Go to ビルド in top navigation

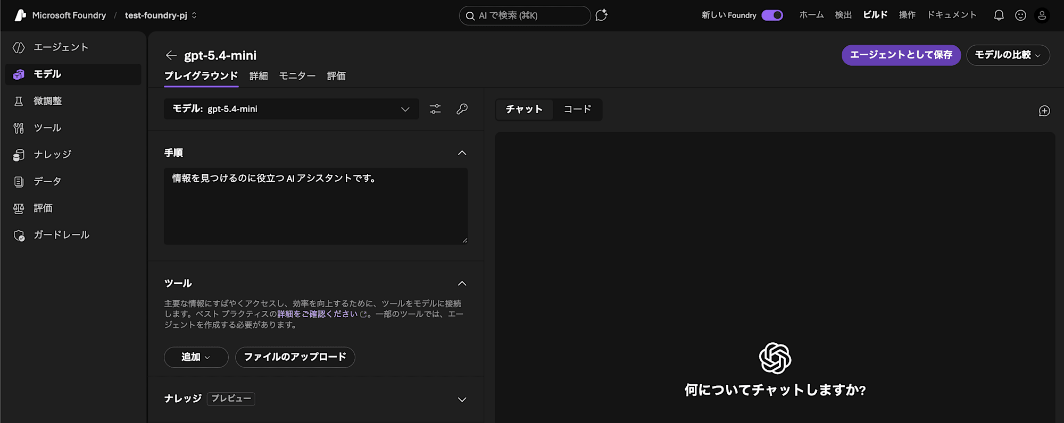coord(875,15)
